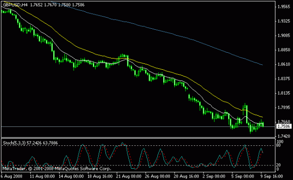The width and height of the screenshot is (293, 180).
Task: Click the 14 Aug 00:00 time label
Action: pos(71,176)
